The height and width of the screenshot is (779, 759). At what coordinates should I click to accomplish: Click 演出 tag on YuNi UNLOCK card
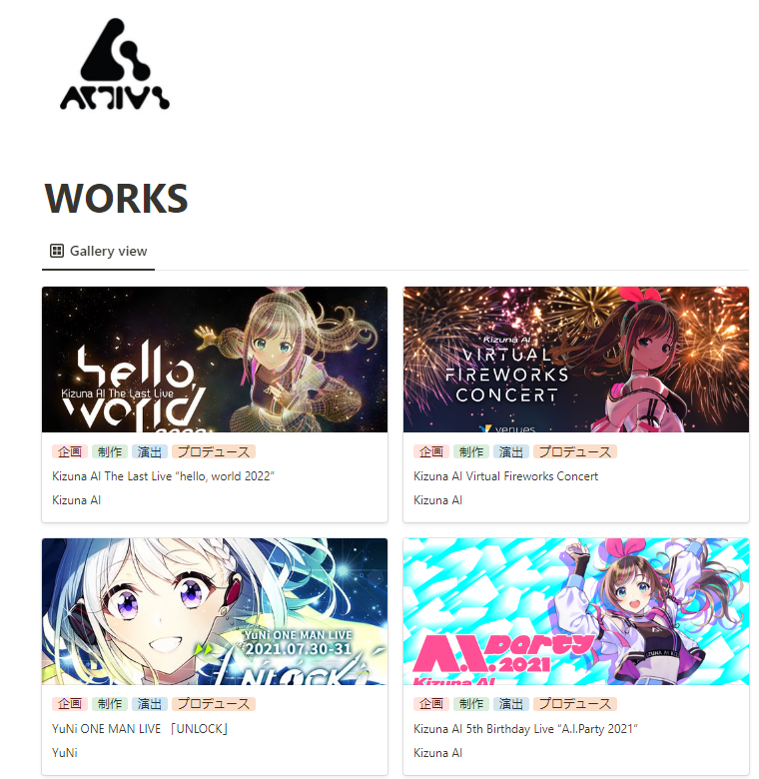tap(150, 704)
